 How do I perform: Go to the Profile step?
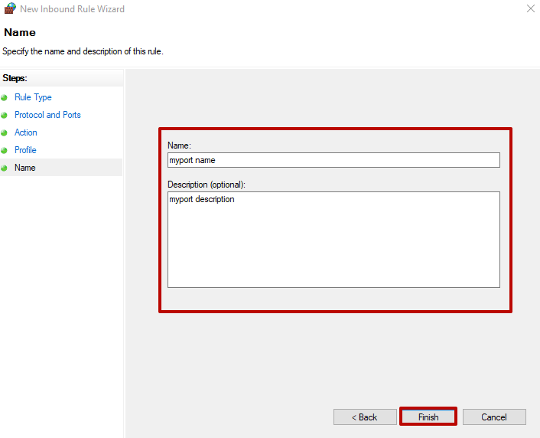coord(25,150)
